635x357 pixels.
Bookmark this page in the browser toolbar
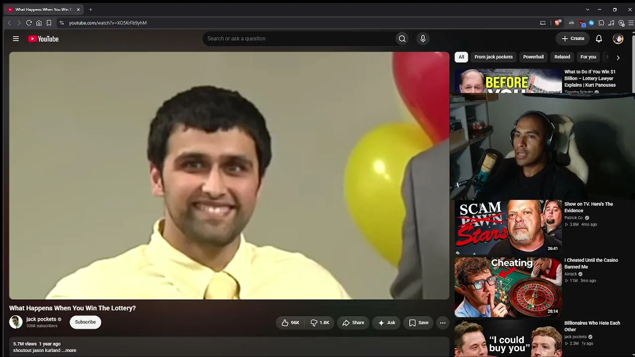[x=49, y=23]
